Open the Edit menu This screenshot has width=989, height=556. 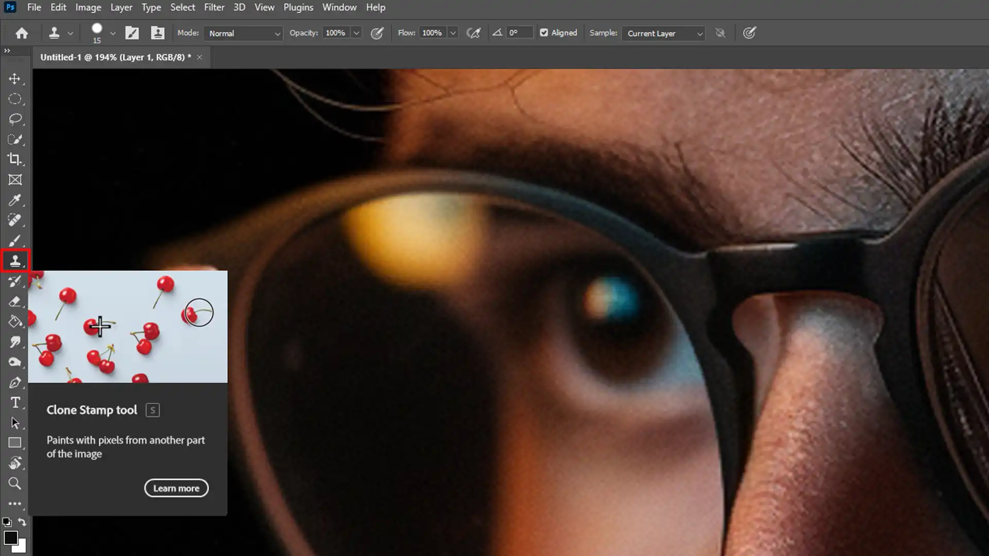coord(58,7)
